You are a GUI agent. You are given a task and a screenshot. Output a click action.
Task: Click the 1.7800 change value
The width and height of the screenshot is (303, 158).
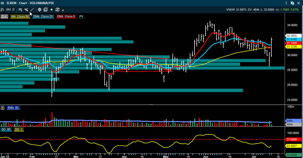tap(285, 10)
